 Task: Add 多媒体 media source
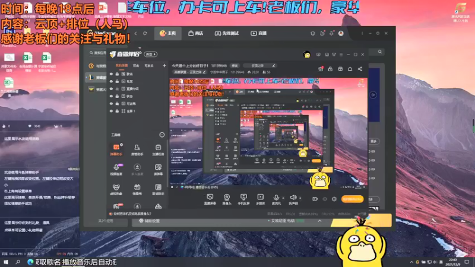coord(260,199)
